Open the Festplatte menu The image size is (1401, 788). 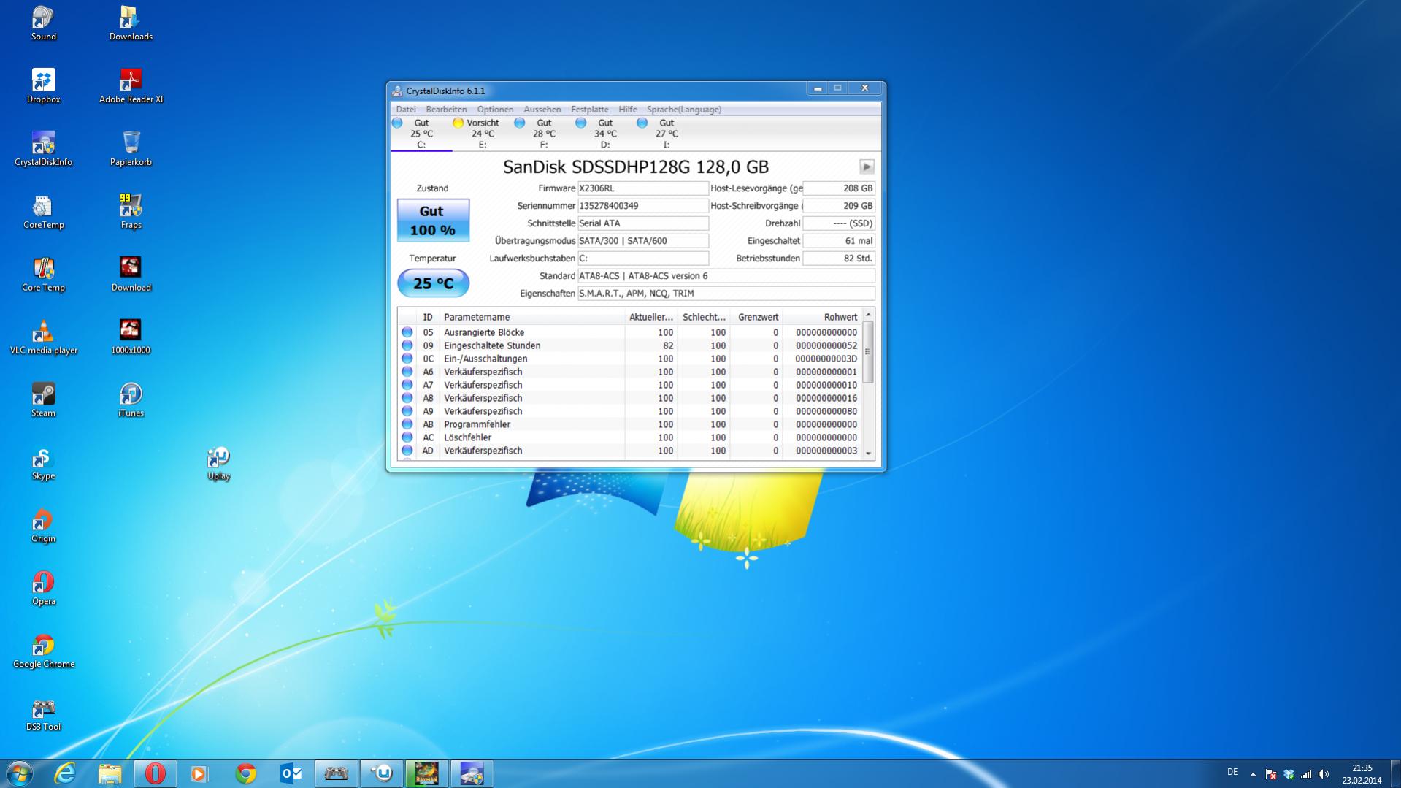coord(589,110)
